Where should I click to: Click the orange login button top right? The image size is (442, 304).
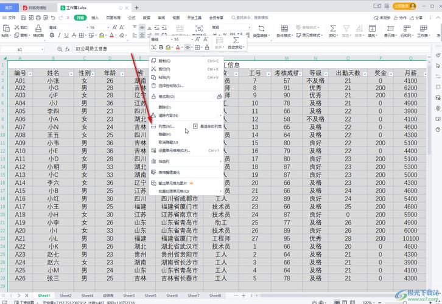click(404, 6)
